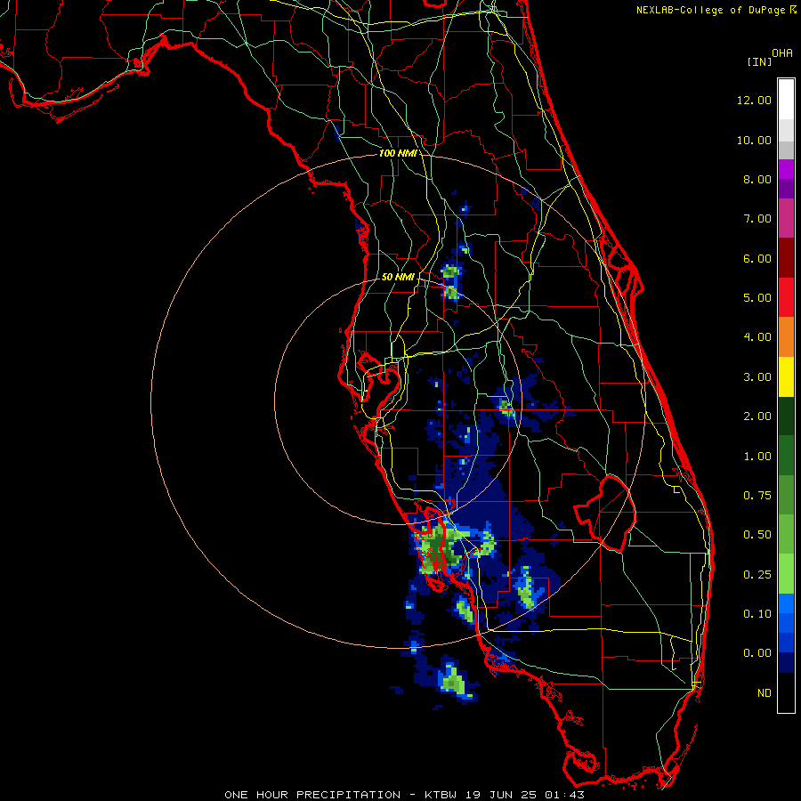Select the 8.00 legend value
Image resolution: width=801 pixels, height=801 pixels.
[756, 179]
